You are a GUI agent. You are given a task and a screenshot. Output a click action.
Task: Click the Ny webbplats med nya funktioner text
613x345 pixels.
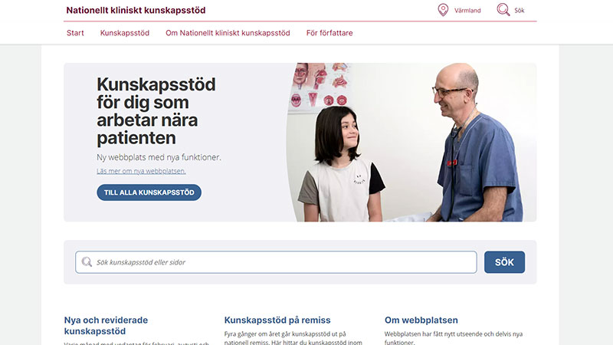pos(159,157)
